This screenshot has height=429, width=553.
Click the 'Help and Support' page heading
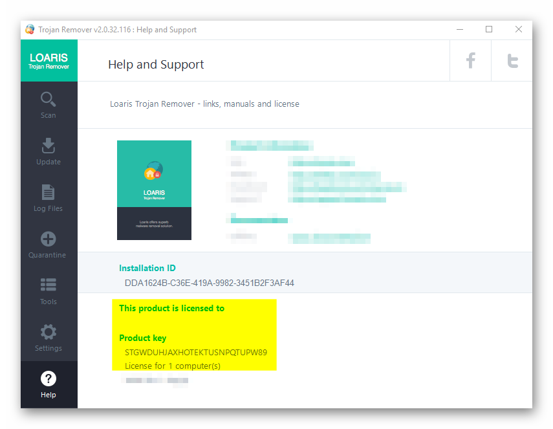[156, 65]
